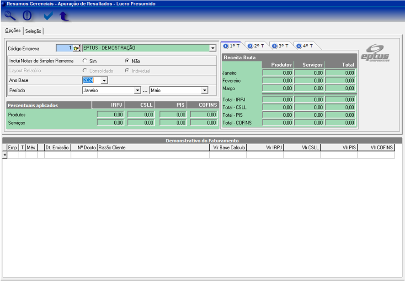
Task: Expand the Maio end period dropdown
Action: pos(205,91)
